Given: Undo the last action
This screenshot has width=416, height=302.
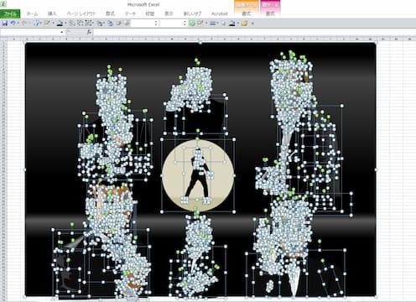Looking at the screenshot, I should point(13,23).
